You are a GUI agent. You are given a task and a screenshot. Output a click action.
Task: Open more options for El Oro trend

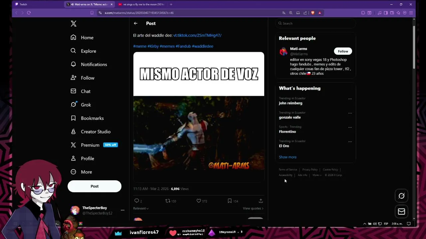tap(350, 142)
